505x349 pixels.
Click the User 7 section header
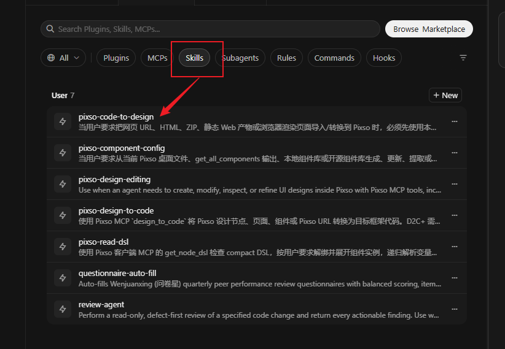63,96
